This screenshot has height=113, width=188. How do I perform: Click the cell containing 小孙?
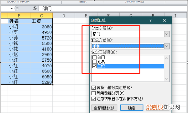[19, 38]
